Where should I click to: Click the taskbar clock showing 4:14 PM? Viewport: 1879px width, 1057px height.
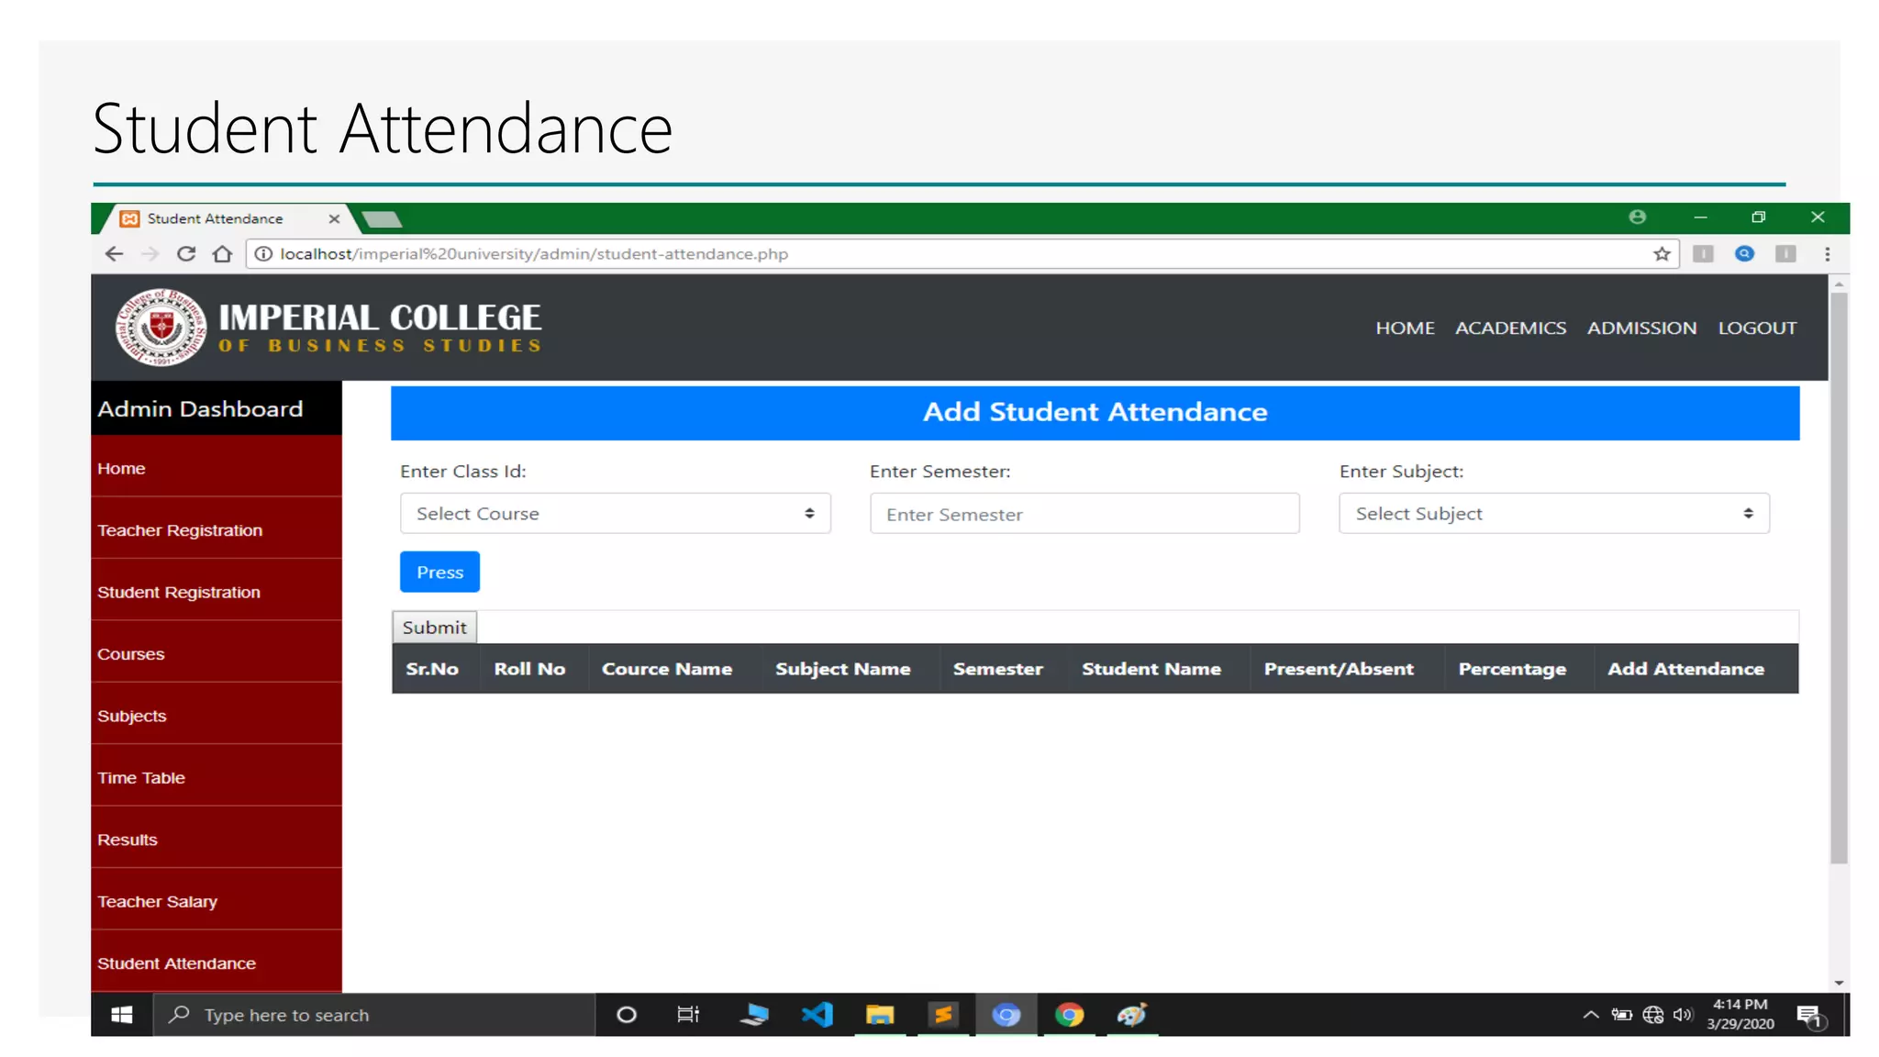(x=1740, y=1014)
